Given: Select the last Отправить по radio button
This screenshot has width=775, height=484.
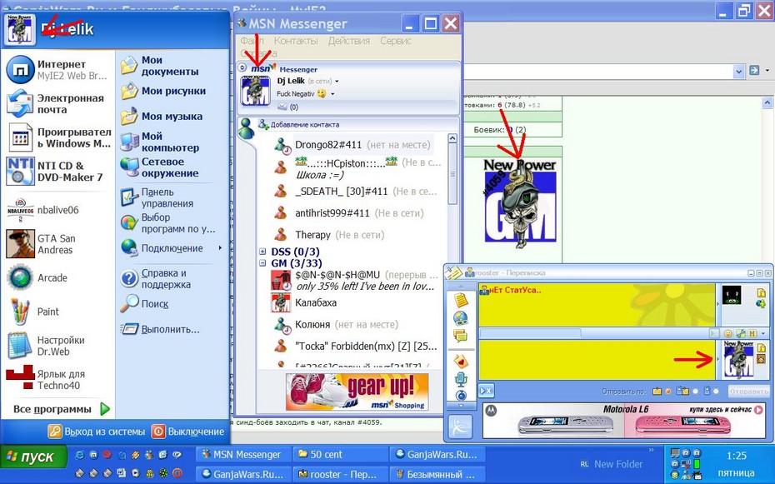Looking at the screenshot, I should (716, 392).
